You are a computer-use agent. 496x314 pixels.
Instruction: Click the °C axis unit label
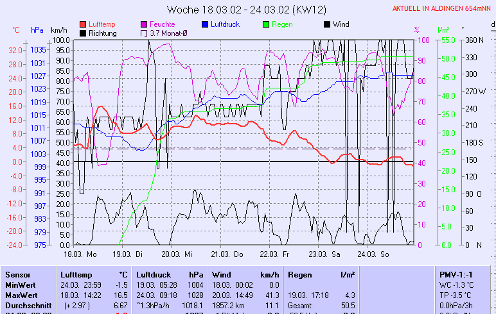click(x=16, y=30)
